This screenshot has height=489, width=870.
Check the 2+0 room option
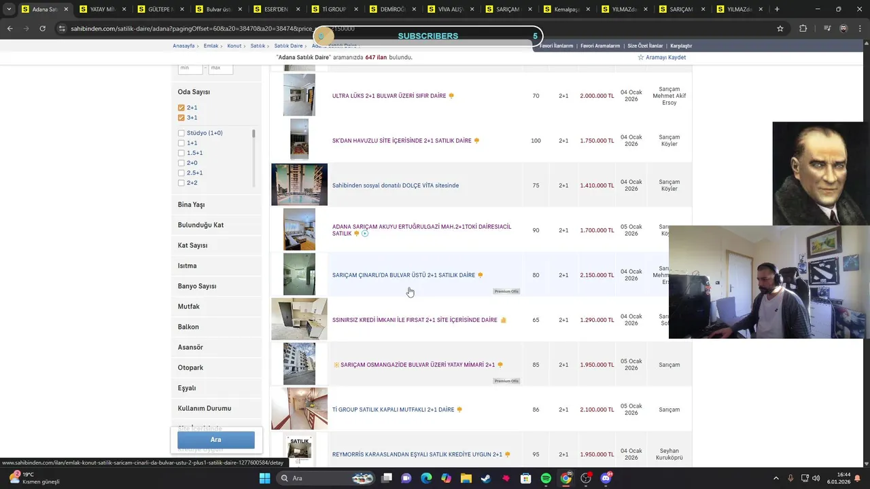point(181,163)
